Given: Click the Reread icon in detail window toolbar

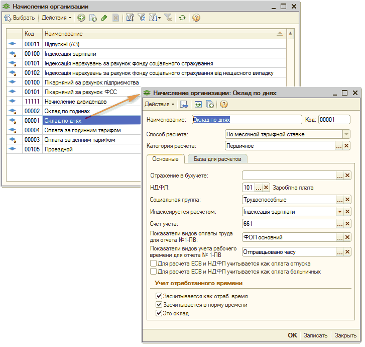Looking at the screenshot, I should pos(198,104).
